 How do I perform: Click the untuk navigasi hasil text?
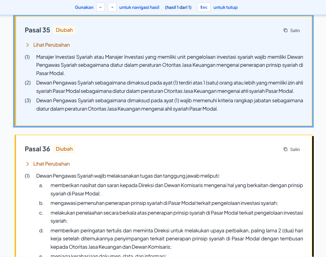pos(139,7)
